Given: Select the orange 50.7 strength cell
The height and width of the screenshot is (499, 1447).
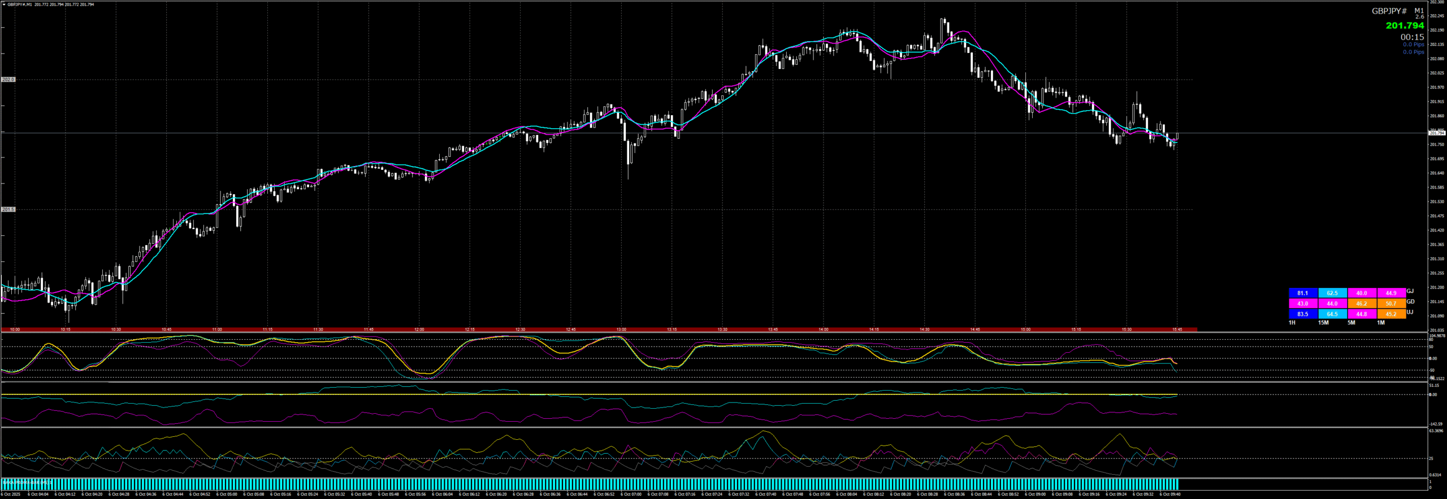Looking at the screenshot, I should coord(1391,304).
